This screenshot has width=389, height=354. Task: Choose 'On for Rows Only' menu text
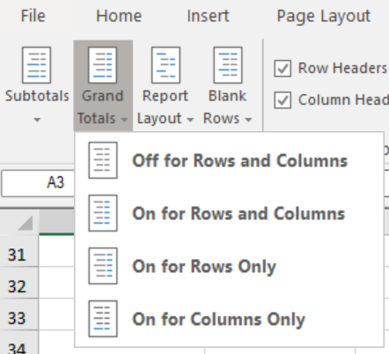204,267
